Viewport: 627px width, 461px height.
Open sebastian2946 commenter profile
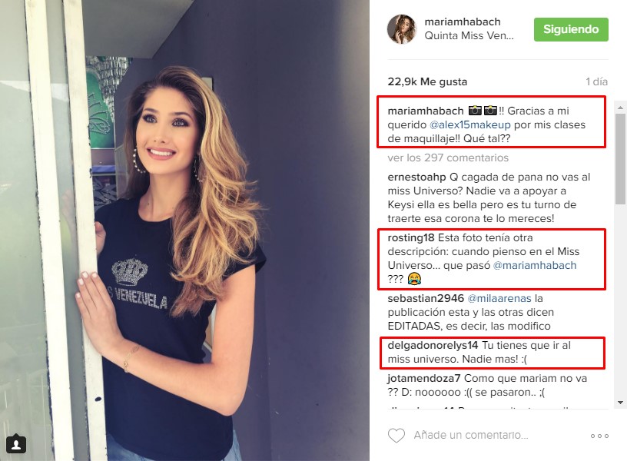click(x=426, y=298)
